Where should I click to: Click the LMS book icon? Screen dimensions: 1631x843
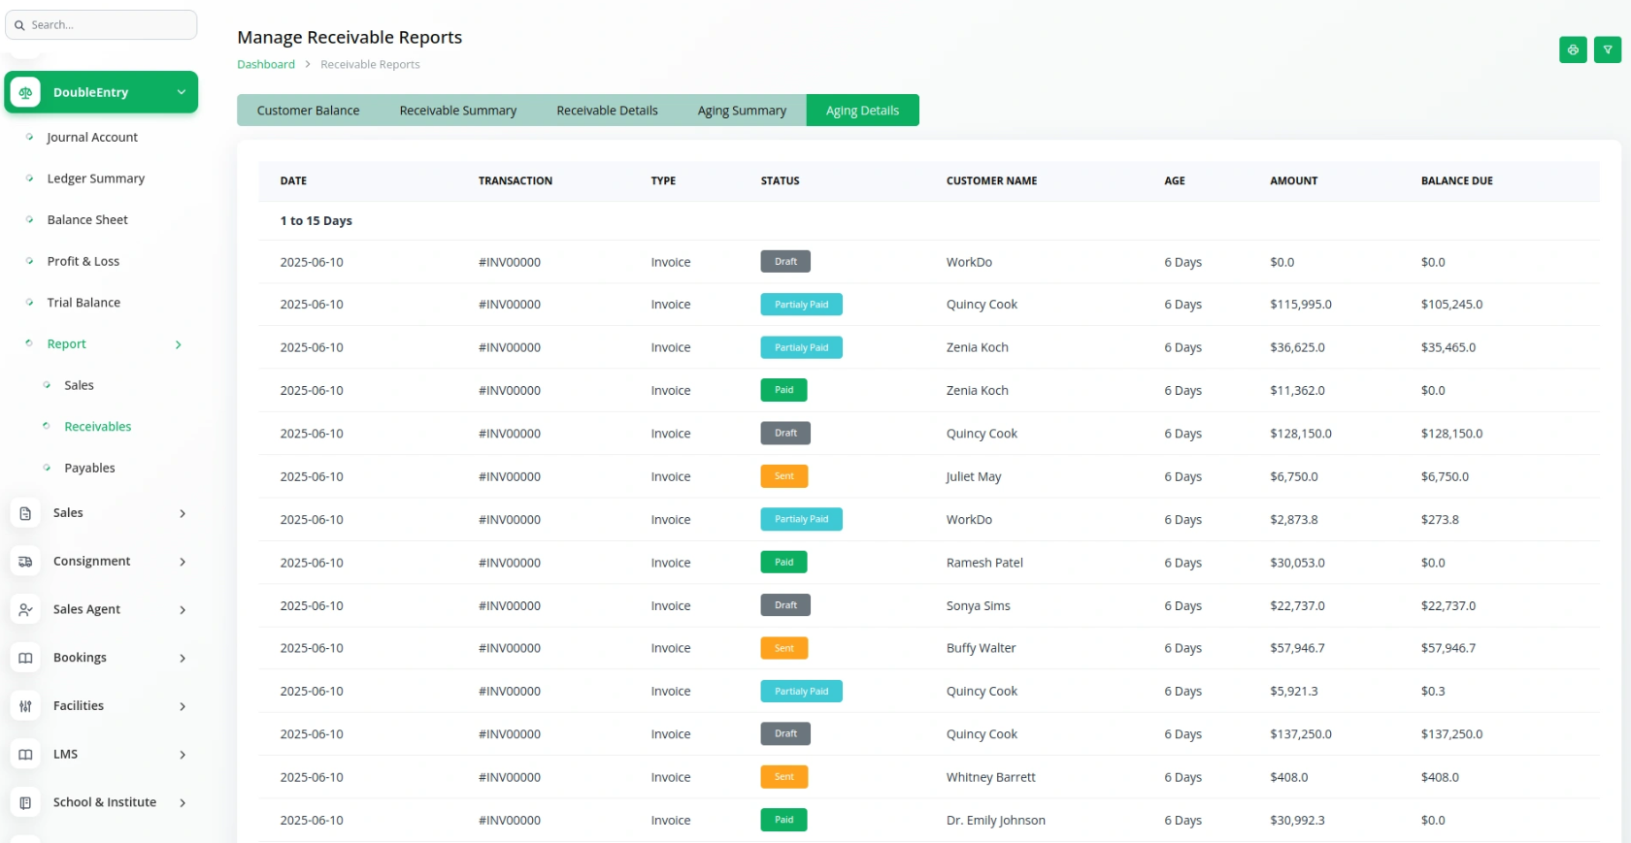pyautogui.click(x=26, y=754)
